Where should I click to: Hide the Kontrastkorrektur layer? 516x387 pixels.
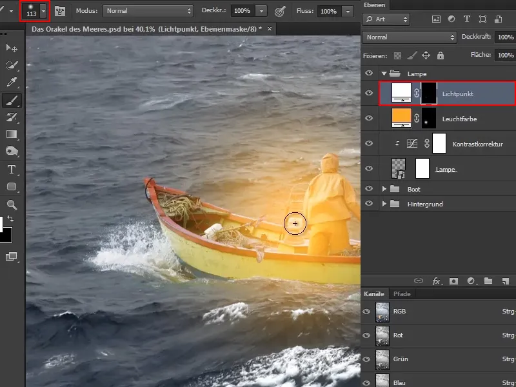[x=369, y=143]
